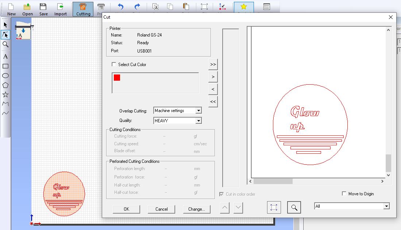Screen dimensions: 401x230
Task: Select the node edit tool
Action: coord(5,35)
